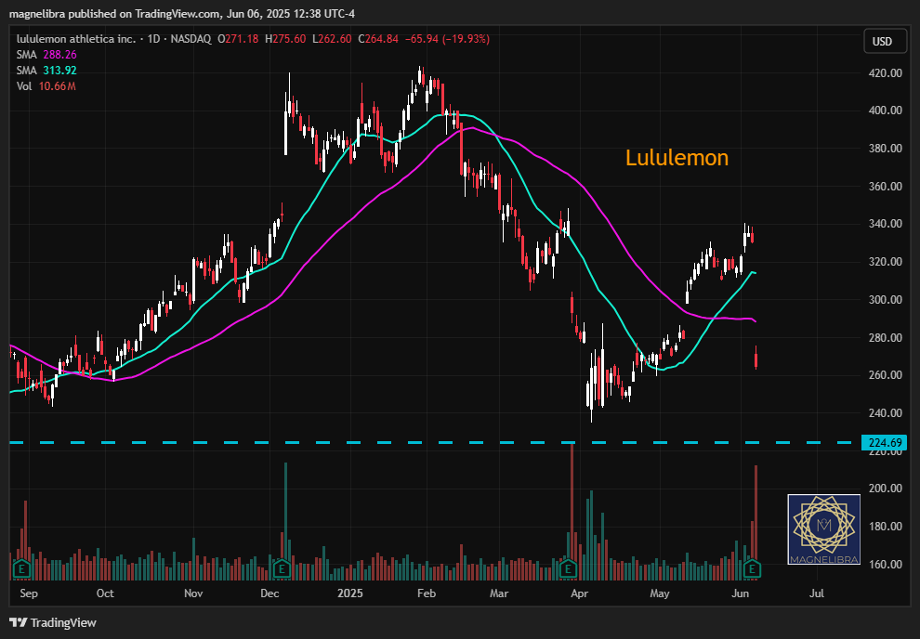Click the 420.00 price axis label

(x=886, y=73)
